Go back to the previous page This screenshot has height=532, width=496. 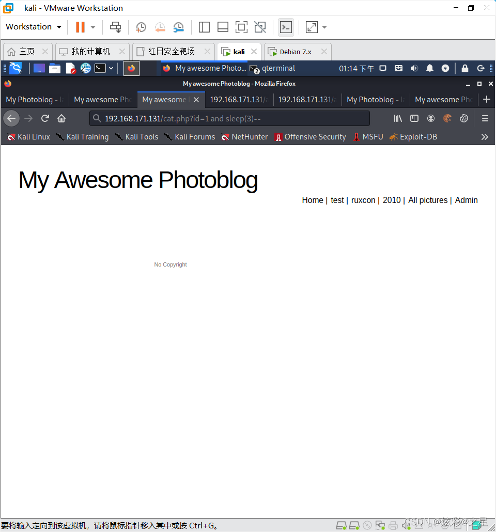coord(11,118)
